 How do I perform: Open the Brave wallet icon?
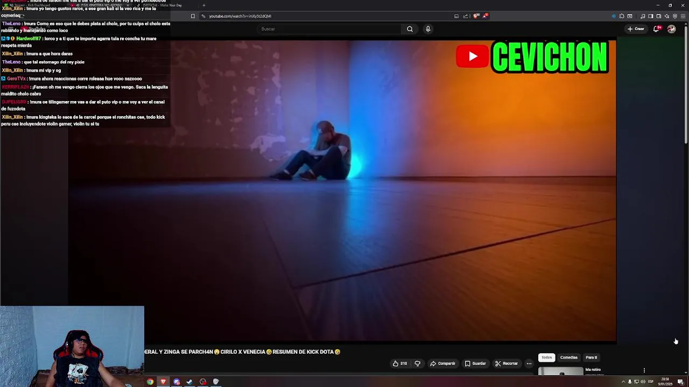(x=658, y=16)
